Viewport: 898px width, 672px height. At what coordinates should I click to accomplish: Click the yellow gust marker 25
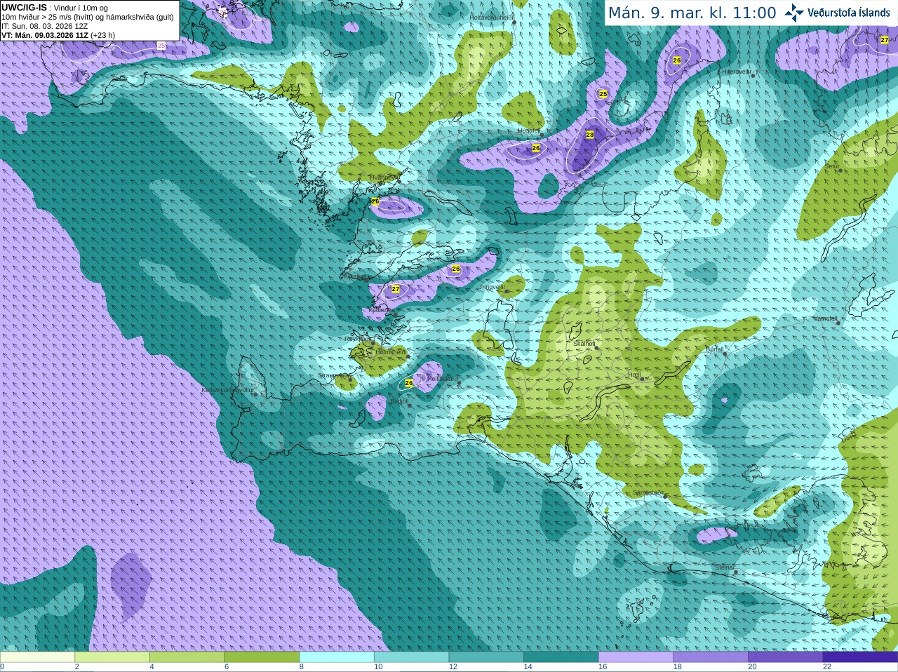603,94
